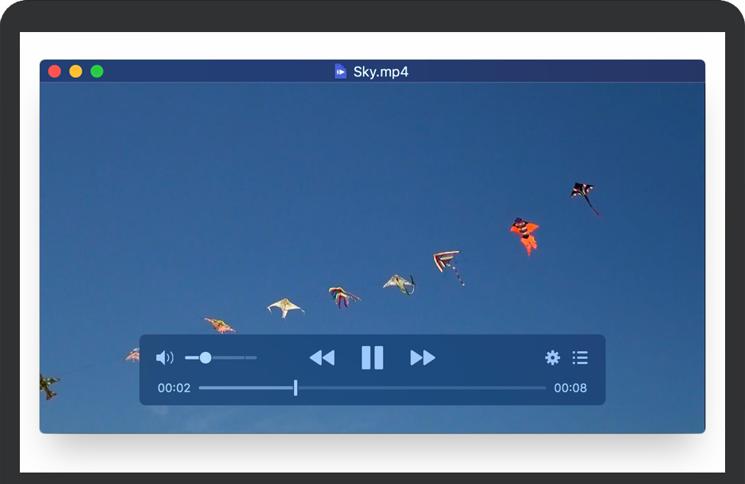The image size is (745, 484).
Task: Click the 00:02 elapsed time label
Action: [x=173, y=388]
